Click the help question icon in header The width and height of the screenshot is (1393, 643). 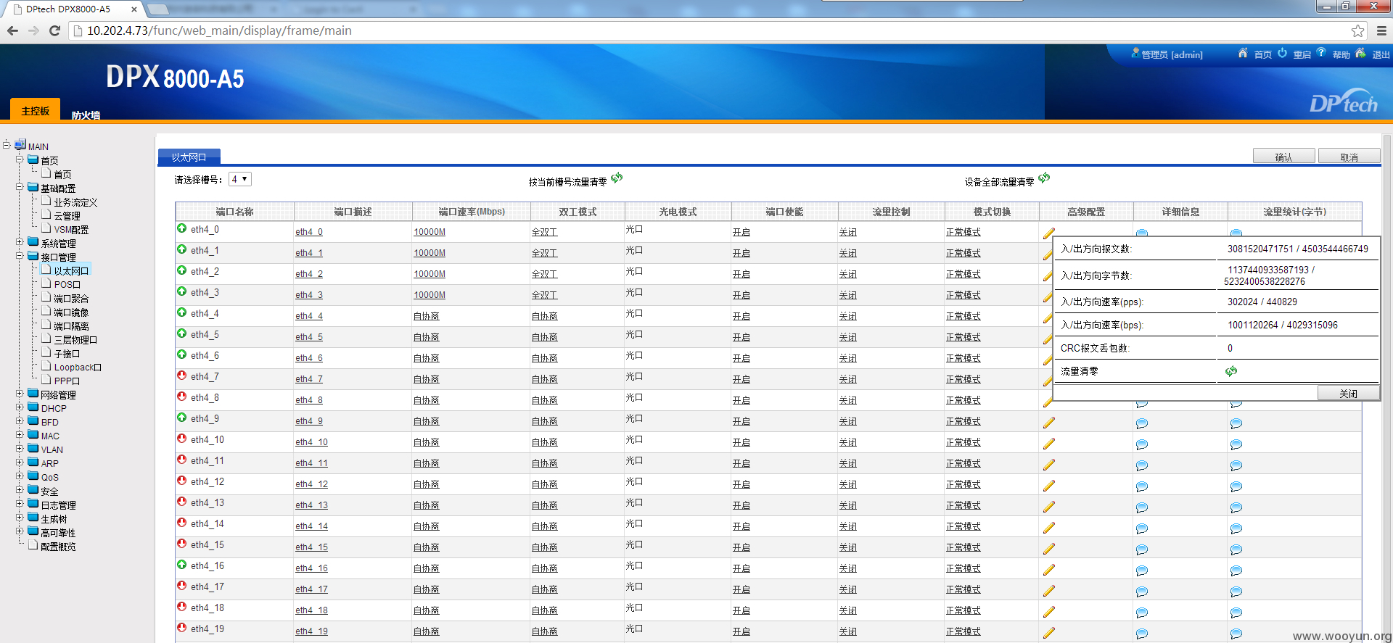point(1321,53)
